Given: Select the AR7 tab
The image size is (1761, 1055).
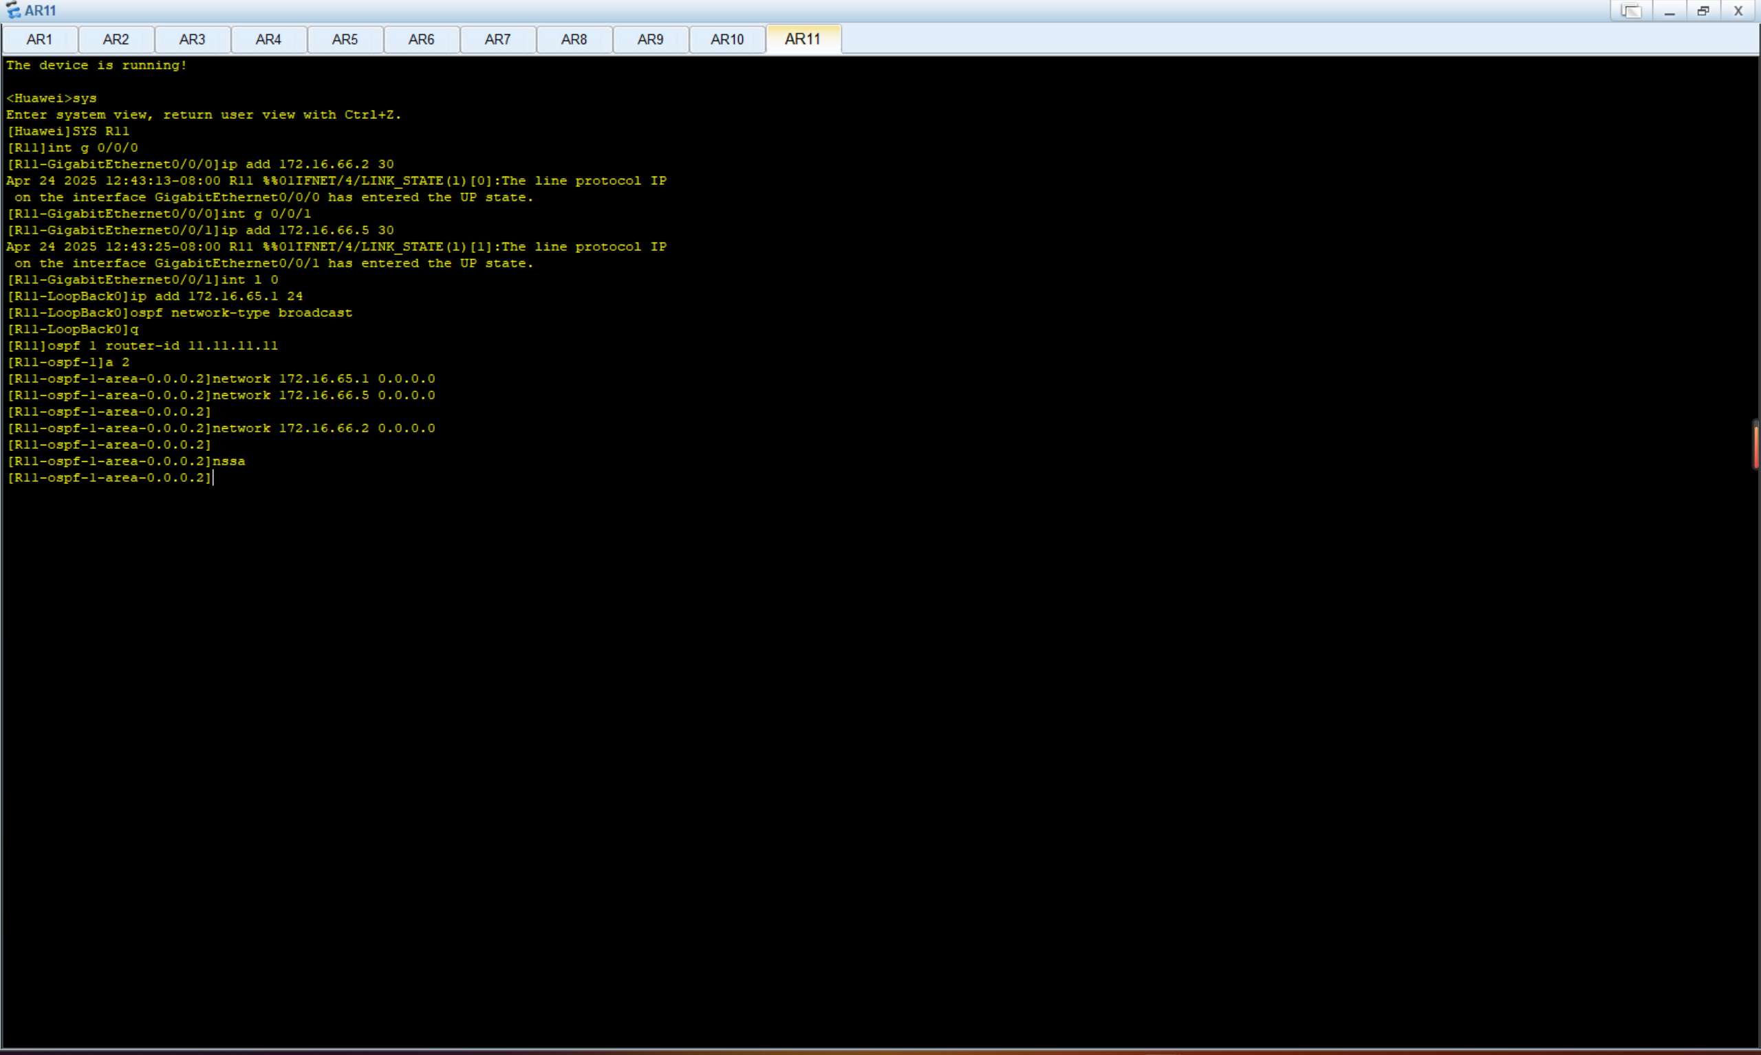Looking at the screenshot, I should pos(497,39).
